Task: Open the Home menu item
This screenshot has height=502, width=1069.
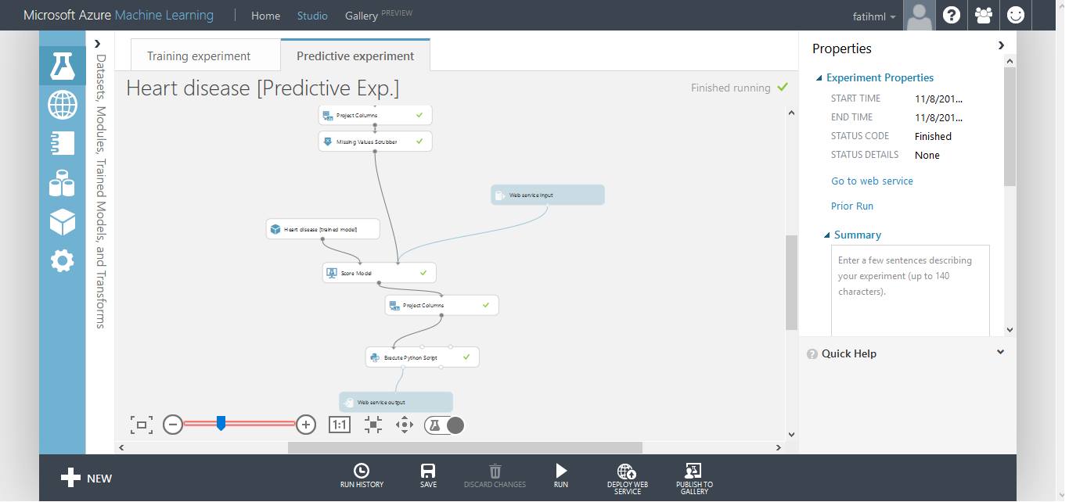Action: 265,16
